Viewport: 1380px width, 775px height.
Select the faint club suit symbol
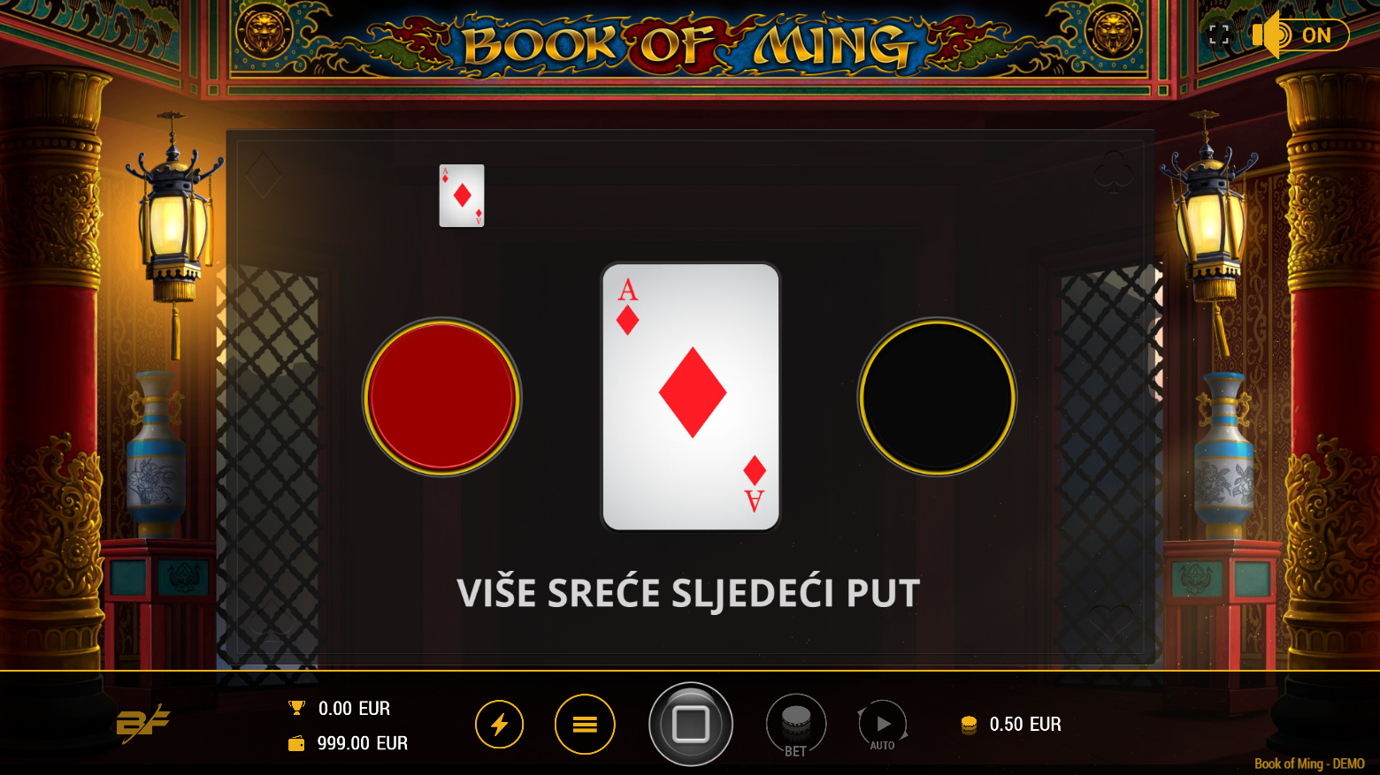(x=1114, y=173)
